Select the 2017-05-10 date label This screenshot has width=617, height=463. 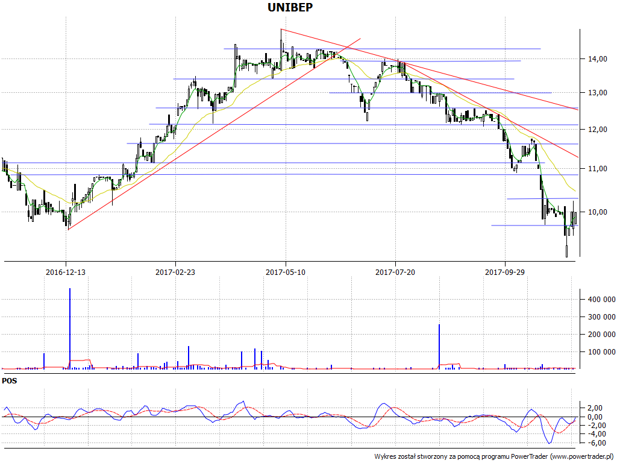tap(285, 272)
